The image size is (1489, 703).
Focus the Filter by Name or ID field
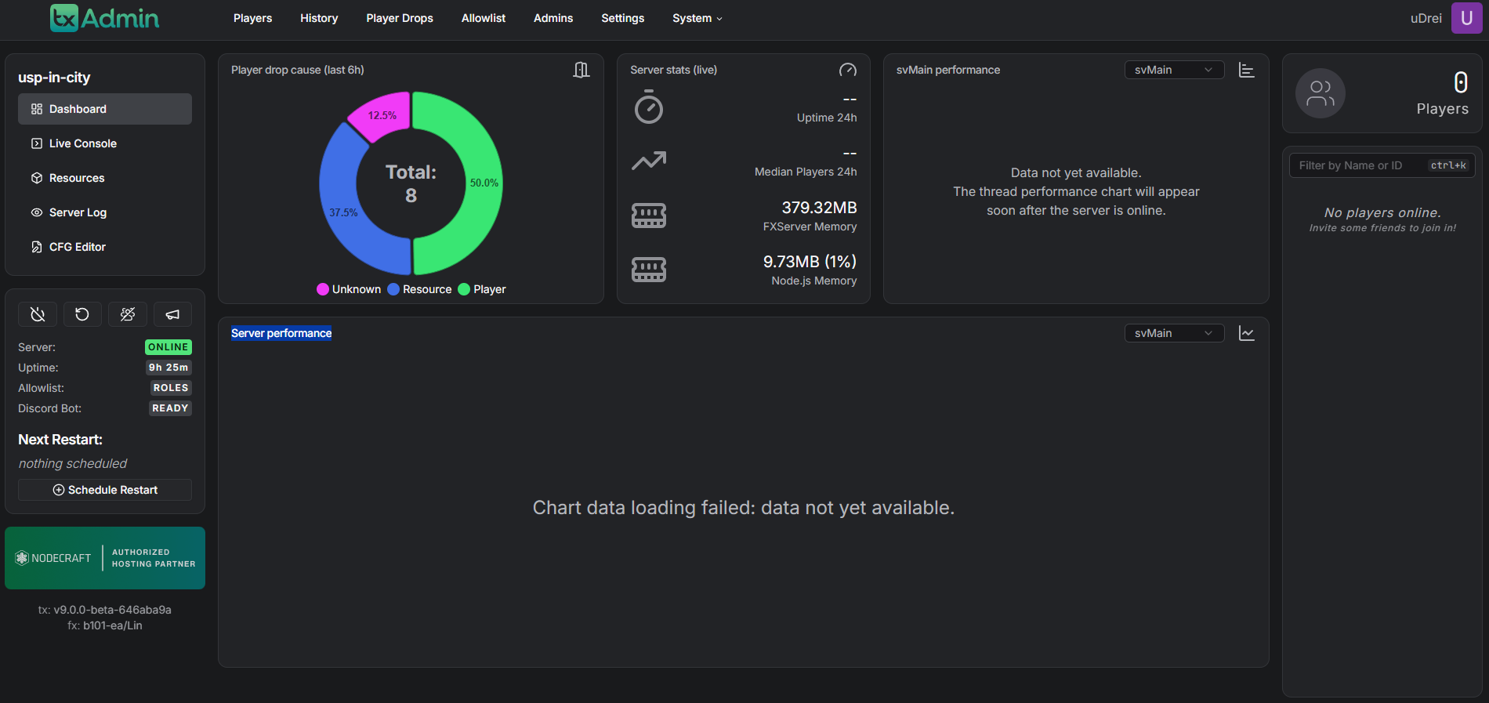click(1382, 165)
